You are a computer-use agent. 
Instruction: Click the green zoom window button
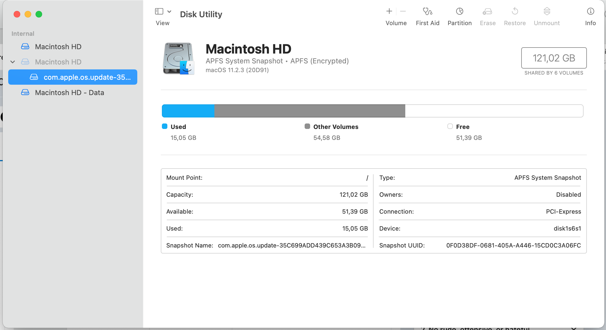coord(39,14)
